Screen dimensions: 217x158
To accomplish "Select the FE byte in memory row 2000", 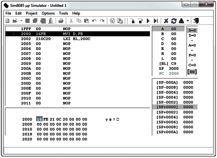I will pos(46,119).
